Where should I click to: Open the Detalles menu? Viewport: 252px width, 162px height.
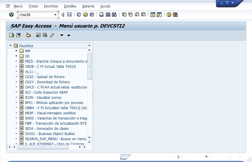70,6
